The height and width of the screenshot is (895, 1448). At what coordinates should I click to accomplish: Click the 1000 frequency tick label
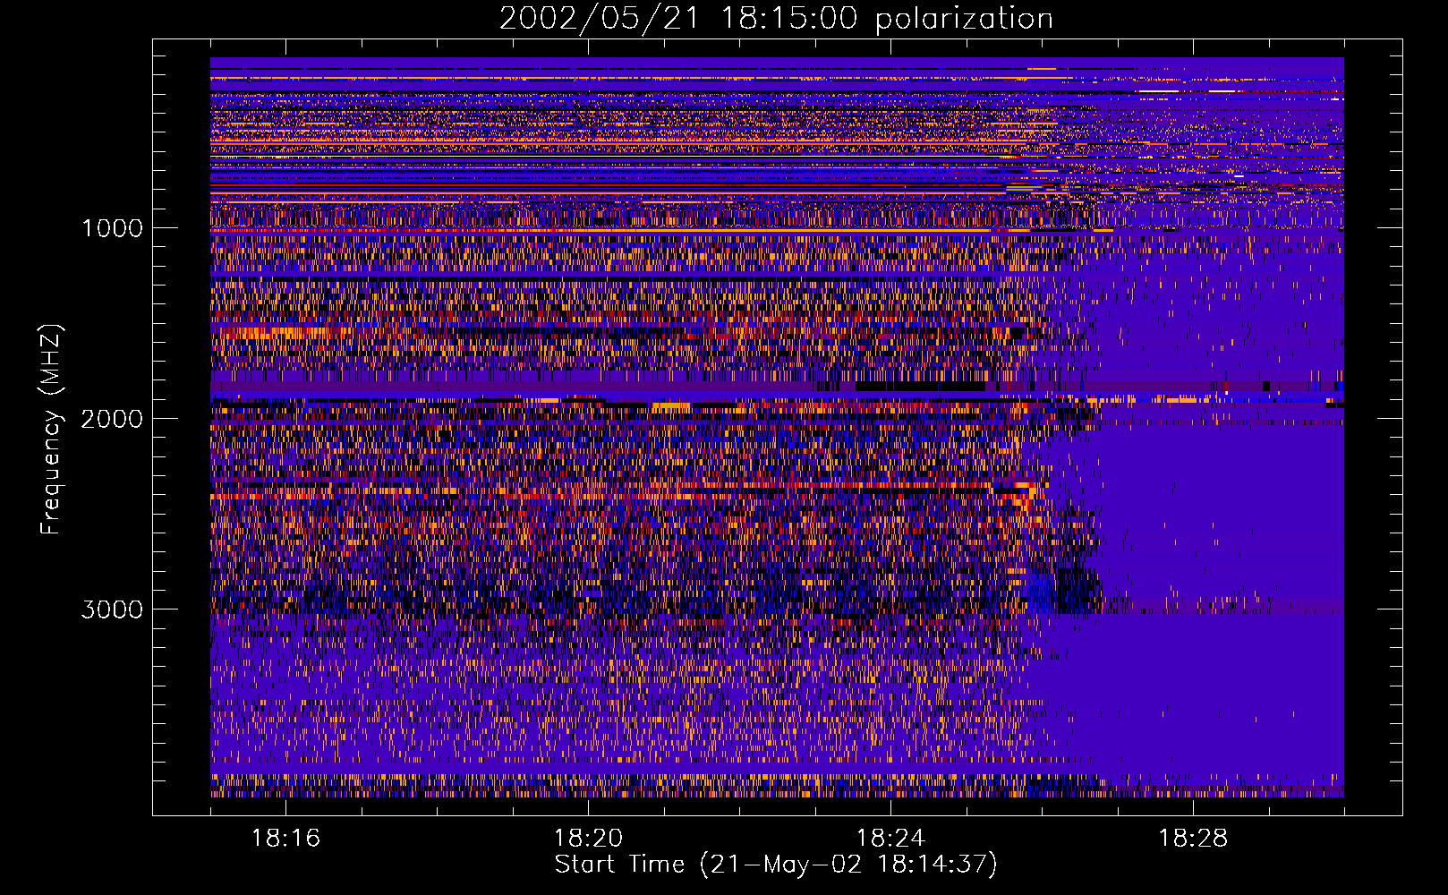coord(112,228)
